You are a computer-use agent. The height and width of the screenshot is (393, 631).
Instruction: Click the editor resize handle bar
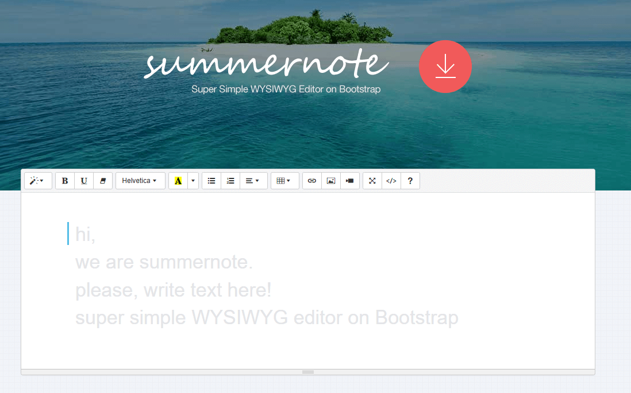point(308,372)
